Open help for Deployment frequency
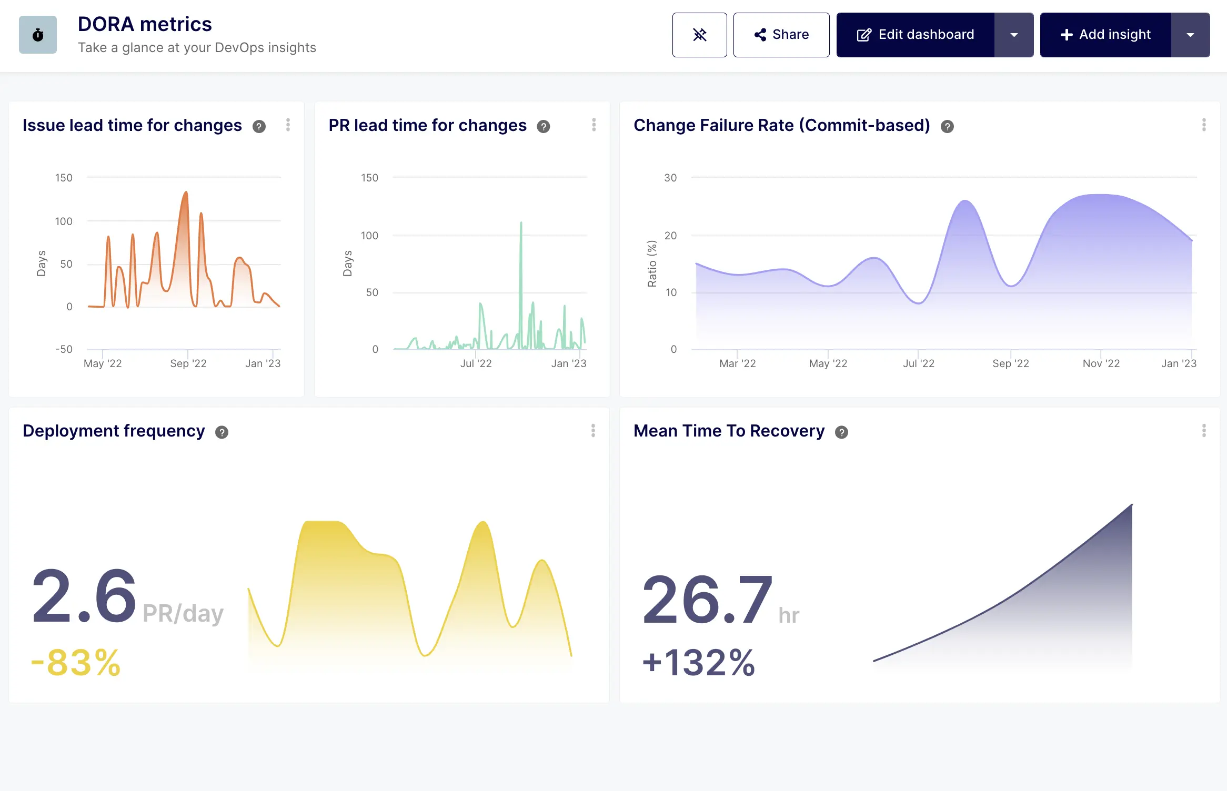The image size is (1227, 791). click(x=222, y=432)
